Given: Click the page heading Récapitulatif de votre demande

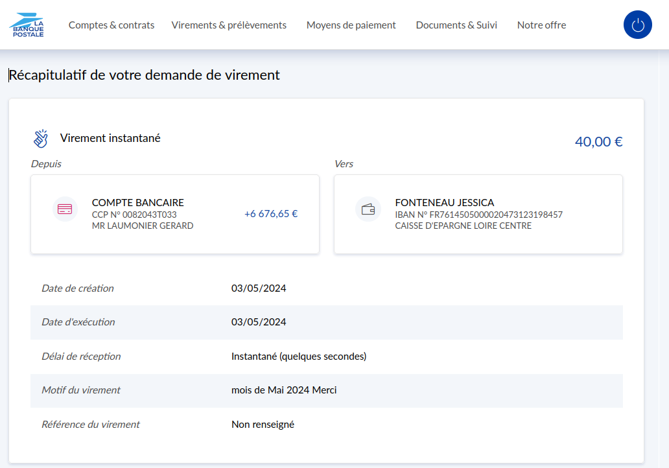Looking at the screenshot, I should point(144,75).
